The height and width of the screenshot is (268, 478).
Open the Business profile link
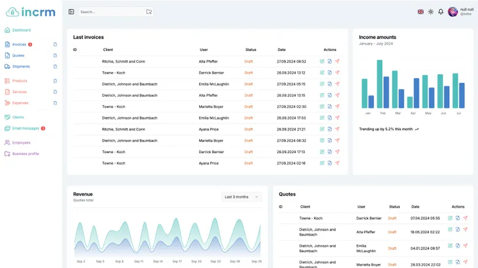point(25,154)
